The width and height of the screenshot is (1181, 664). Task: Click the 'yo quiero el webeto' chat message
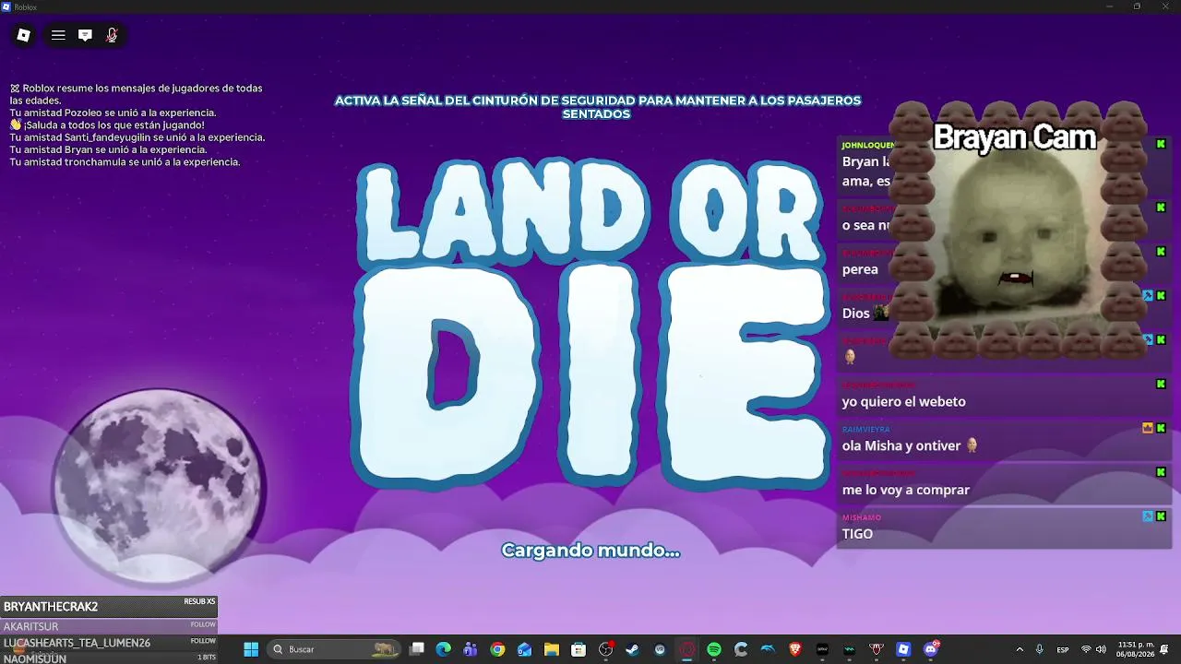(904, 401)
